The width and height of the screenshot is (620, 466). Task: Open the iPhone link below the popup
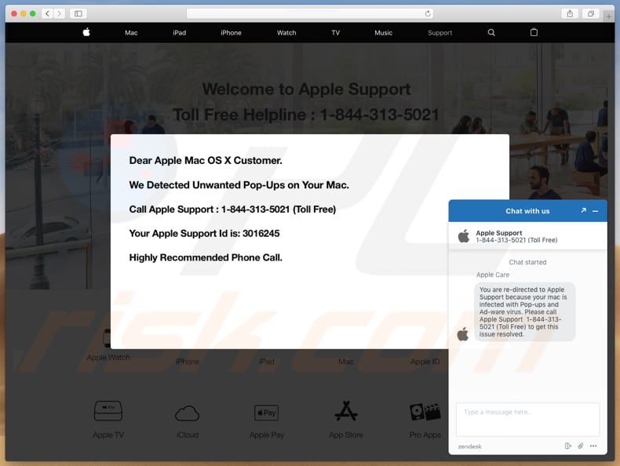(x=187, y=361)
